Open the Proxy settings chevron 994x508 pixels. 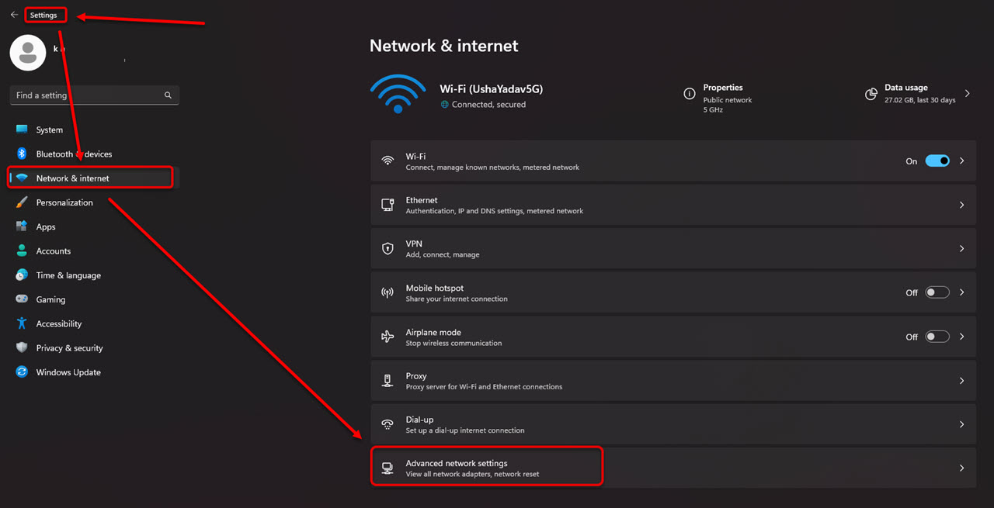click(961, 380)
